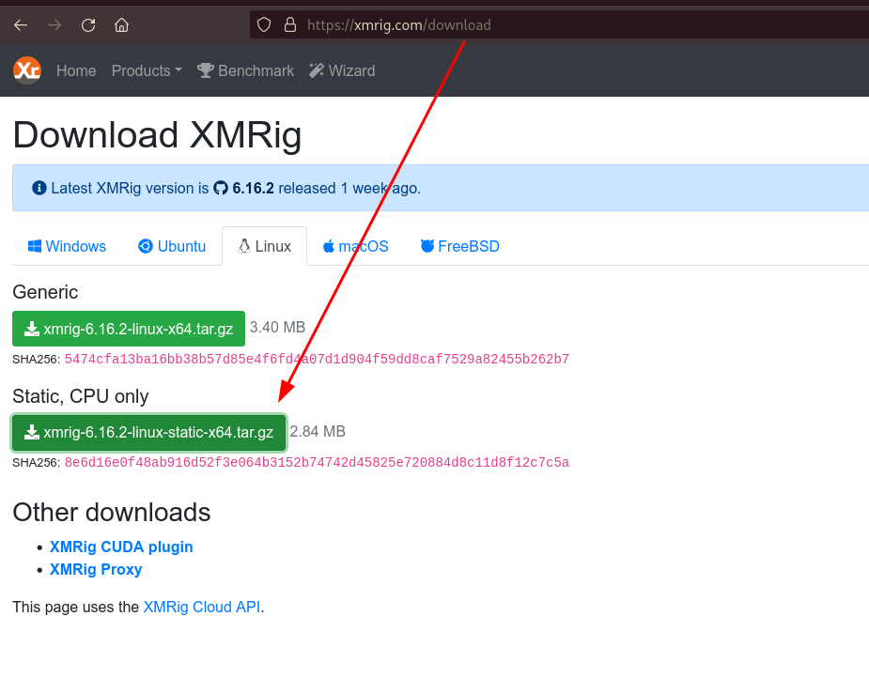The width and height of the screenshot is (869, 693).
Task: Open the XMRig CUDA plugin link
Action: [x=121, y=547]
